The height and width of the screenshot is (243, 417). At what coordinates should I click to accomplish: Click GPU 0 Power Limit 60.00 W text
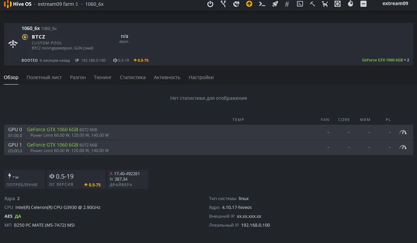[x=70, y=135]
